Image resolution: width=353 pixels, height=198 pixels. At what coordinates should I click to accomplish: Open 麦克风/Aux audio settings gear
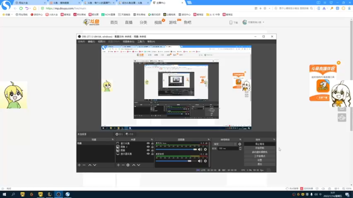pos(205,150)
